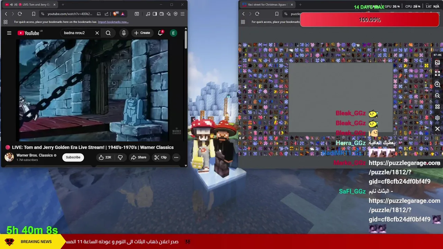Click the cast/install icon in YouTube address bar
Screen dimensions: 443x249
tap(99, 14)
